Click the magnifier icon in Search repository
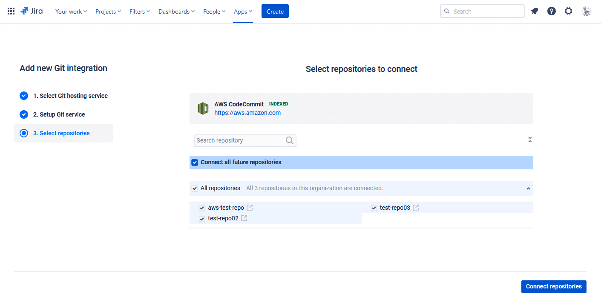Image resolution: width=601 pixels, height=308 pixels. coord(290,140)
